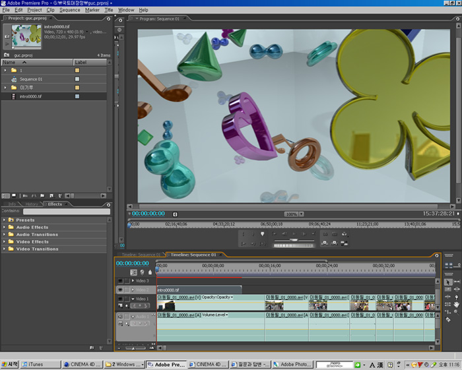Image resolution: width=462 pixels, height=370 pixels.
Task: Toggle the Video 1 track lock box
Action: pos(127,299)
